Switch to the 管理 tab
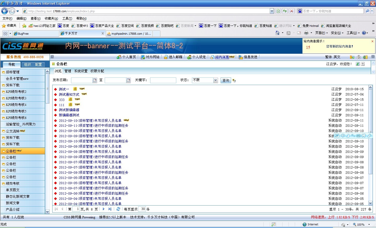Screen dimensions: 376x228 coord(68,71)
